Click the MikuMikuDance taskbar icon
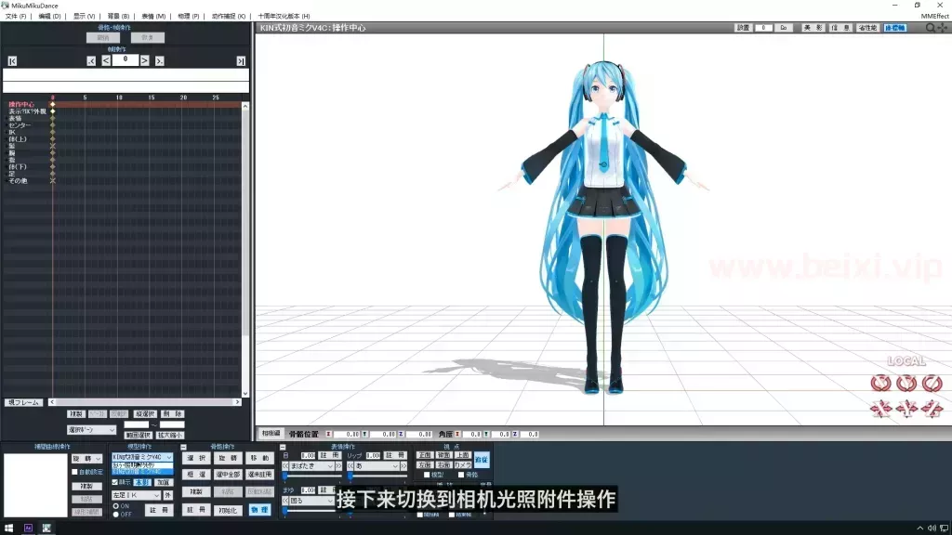This screenshot has height=535, width=952. [46, 528]
